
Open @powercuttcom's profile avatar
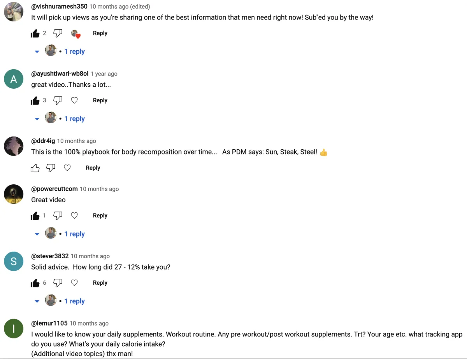click(14, 194)
